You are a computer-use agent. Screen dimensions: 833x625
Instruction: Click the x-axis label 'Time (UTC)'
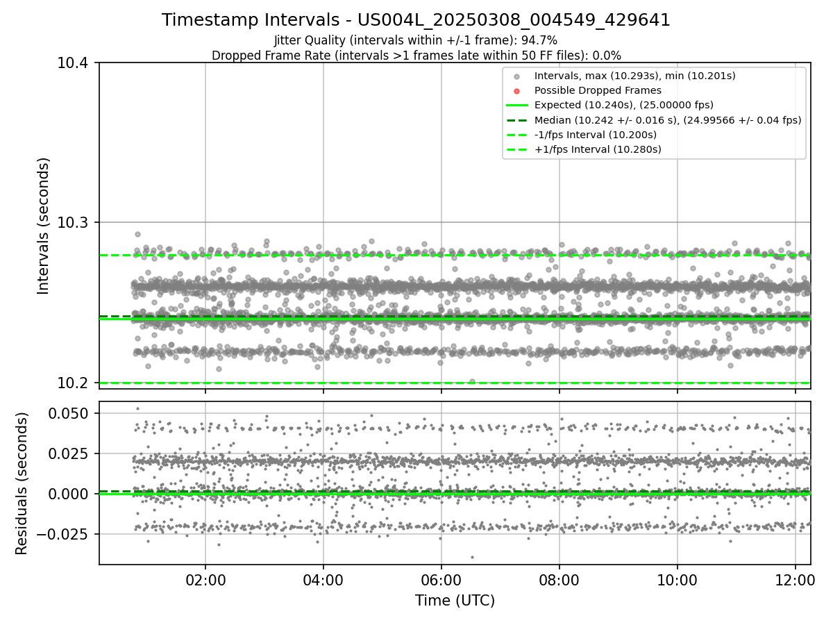(455, 601)
